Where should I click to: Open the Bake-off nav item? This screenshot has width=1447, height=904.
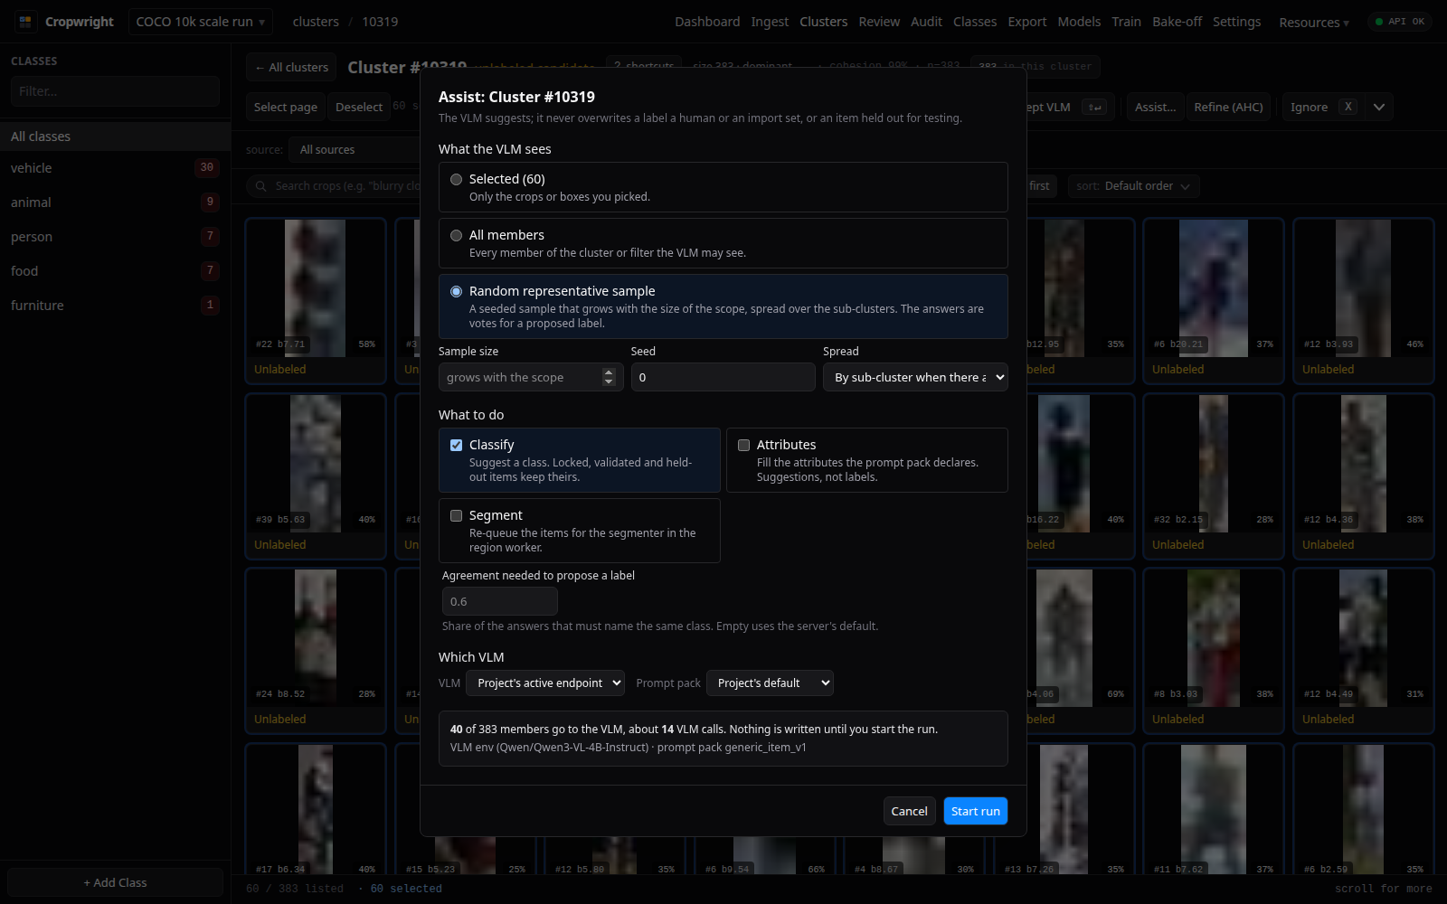1177,22
